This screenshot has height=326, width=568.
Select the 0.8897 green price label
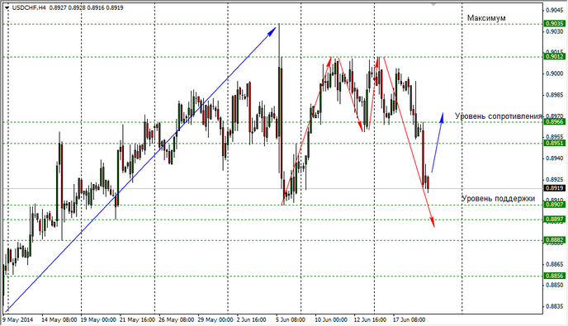pos(555,220)
